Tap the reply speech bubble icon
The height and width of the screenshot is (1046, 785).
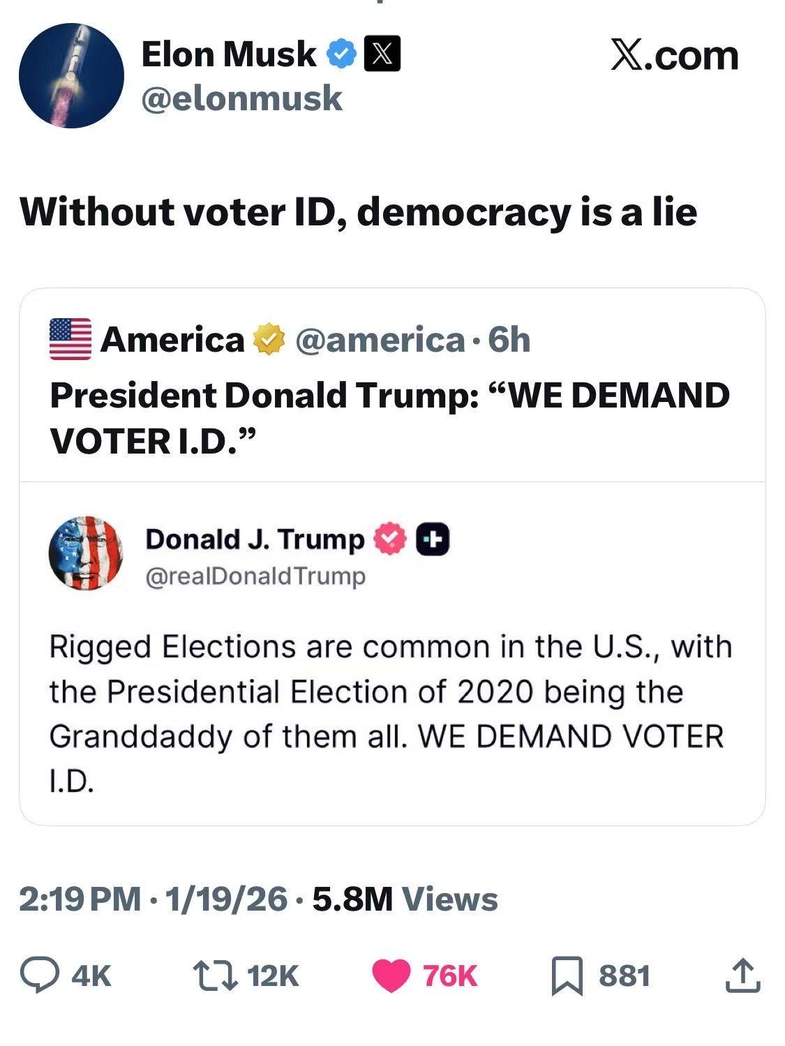[40, 975]
